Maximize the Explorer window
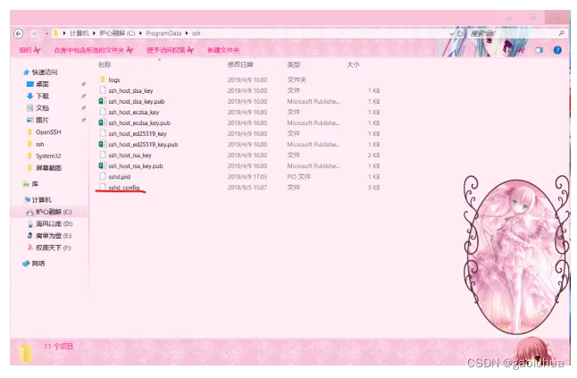 pyautogui.click(x=532, y=17)
